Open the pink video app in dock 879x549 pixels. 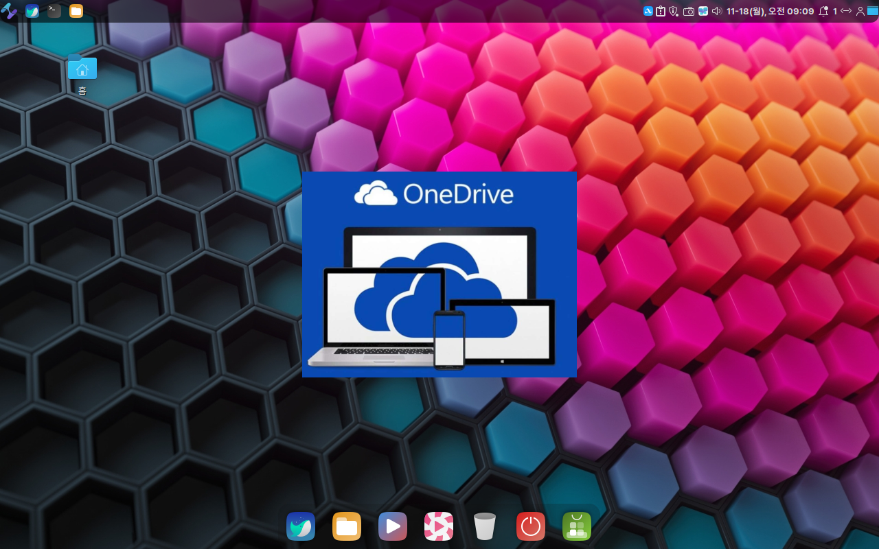(439, 526)
